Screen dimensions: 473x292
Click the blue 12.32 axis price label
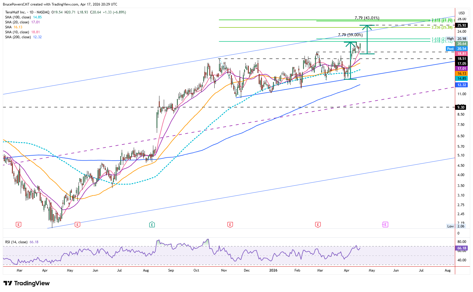[462, 85]
